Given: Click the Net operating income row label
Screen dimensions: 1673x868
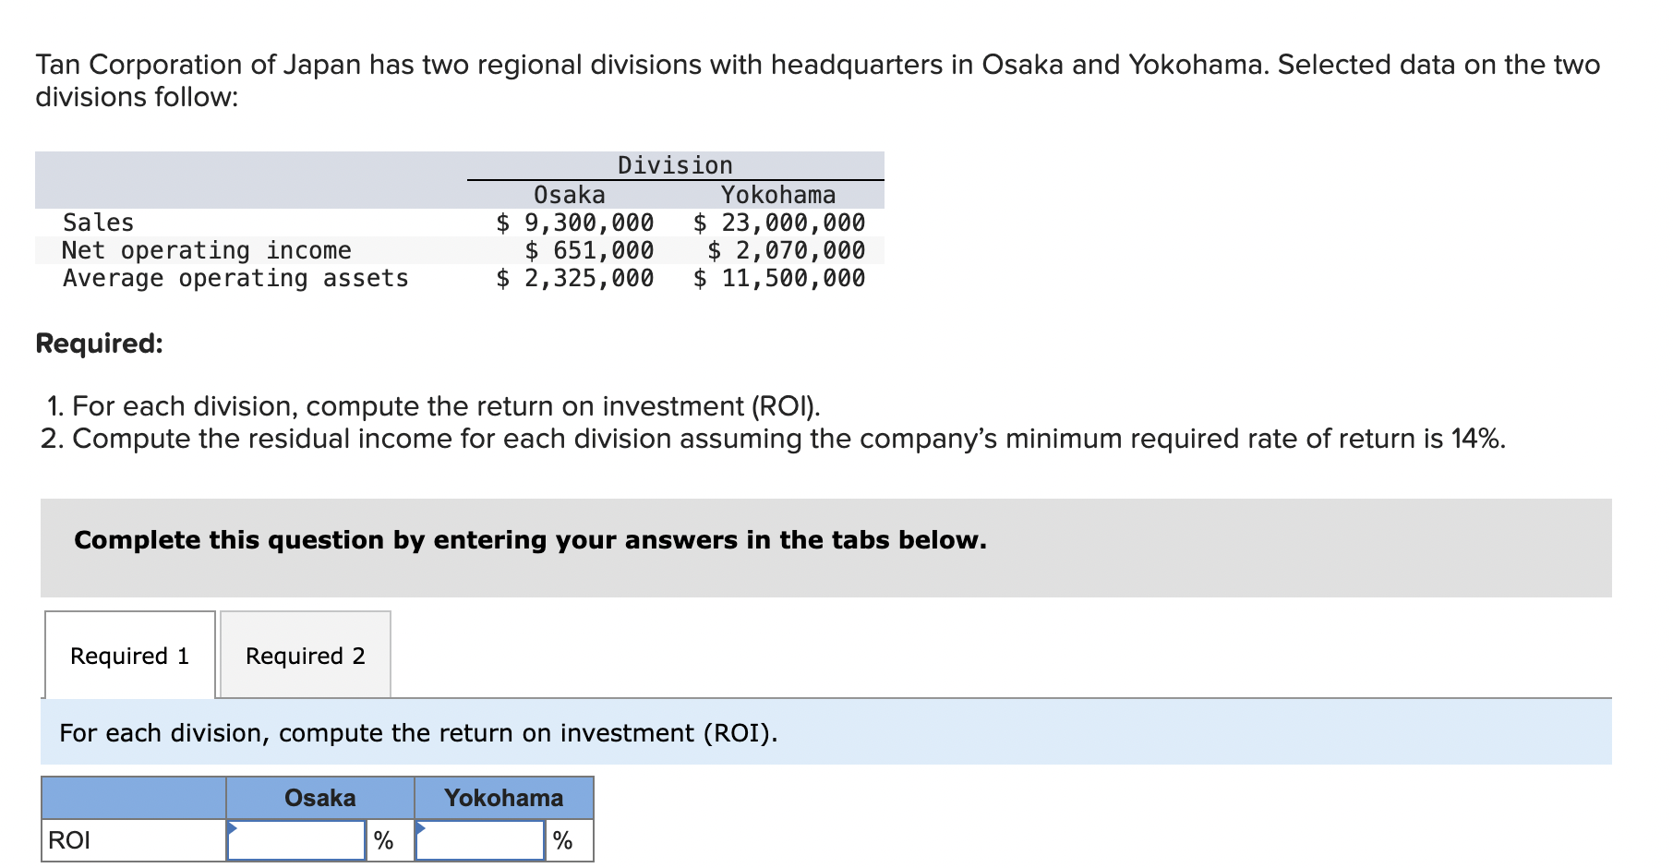Looking at the screenshot, I should 207,250.
